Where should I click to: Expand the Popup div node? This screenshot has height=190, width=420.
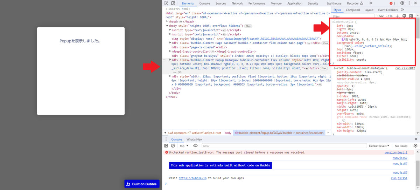coord(170,60)
